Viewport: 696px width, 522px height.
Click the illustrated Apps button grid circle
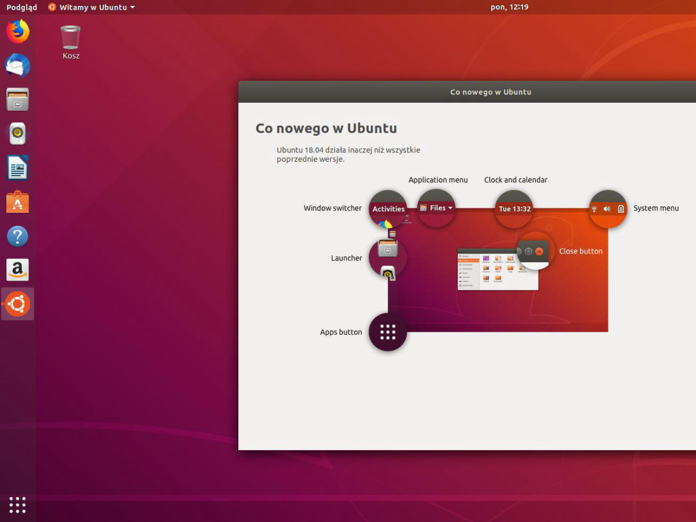click(x=387, y=332)
